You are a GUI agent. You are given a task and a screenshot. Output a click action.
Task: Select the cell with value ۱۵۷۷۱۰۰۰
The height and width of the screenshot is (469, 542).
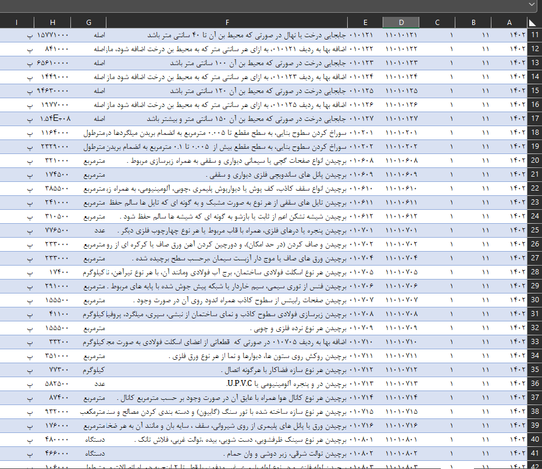tap(52, 35)
